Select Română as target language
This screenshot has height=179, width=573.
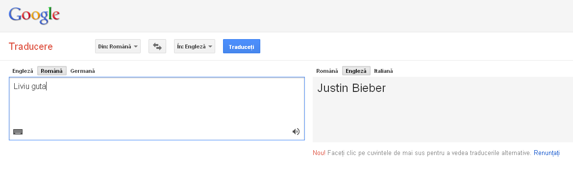327,71
